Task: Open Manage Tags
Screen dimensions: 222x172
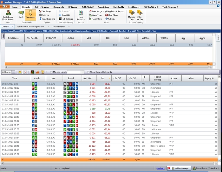Action: [x=132, y=15]
